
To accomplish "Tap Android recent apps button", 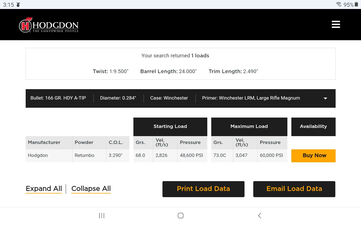I will coord(102,215).
